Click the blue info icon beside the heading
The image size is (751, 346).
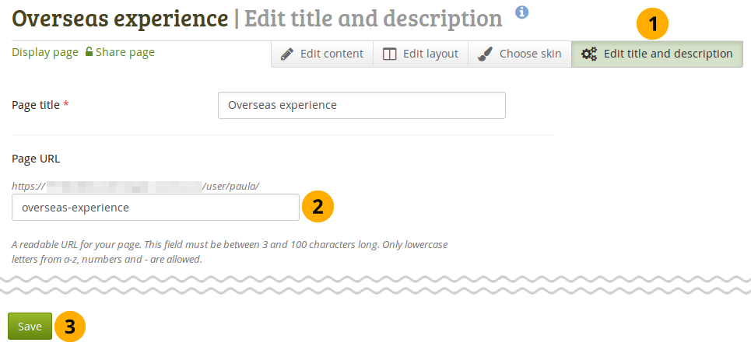[x=522, y=12]
